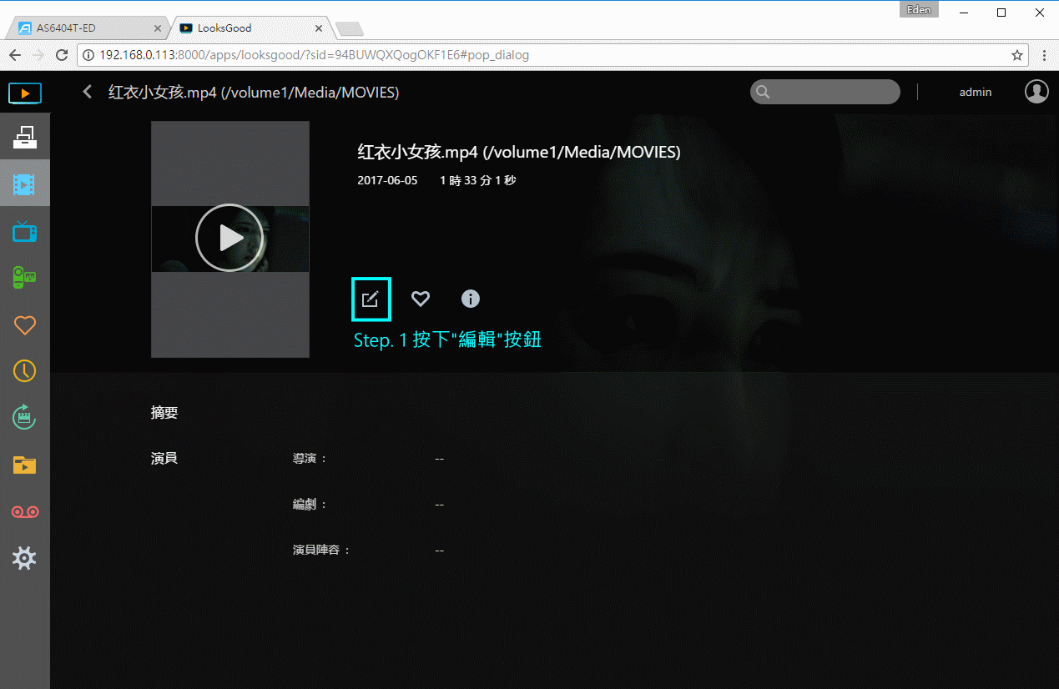Reload the page in the browser
Viewport: 1059px width, 689px height.
pos(61,55)
